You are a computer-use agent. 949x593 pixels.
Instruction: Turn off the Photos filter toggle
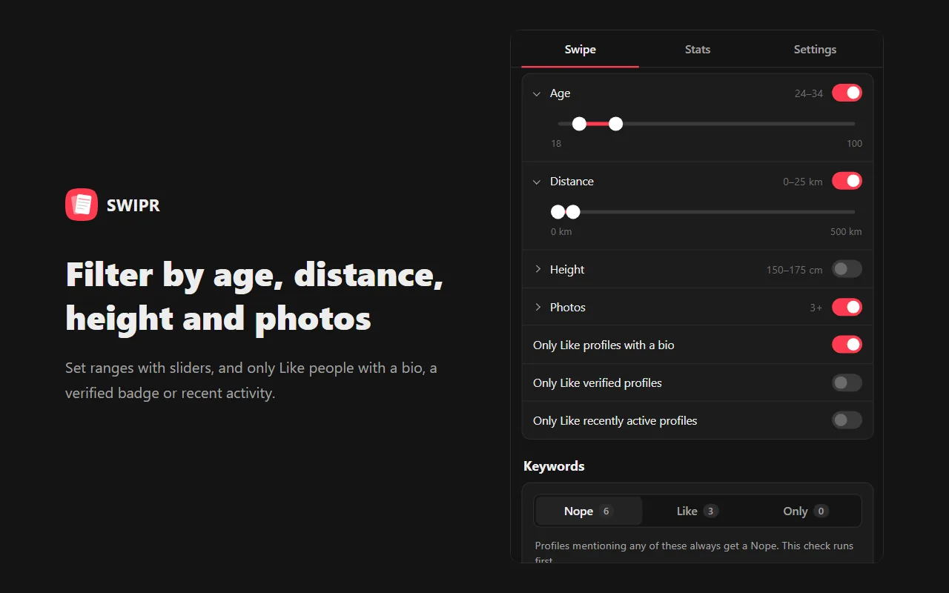coord(847,307)
